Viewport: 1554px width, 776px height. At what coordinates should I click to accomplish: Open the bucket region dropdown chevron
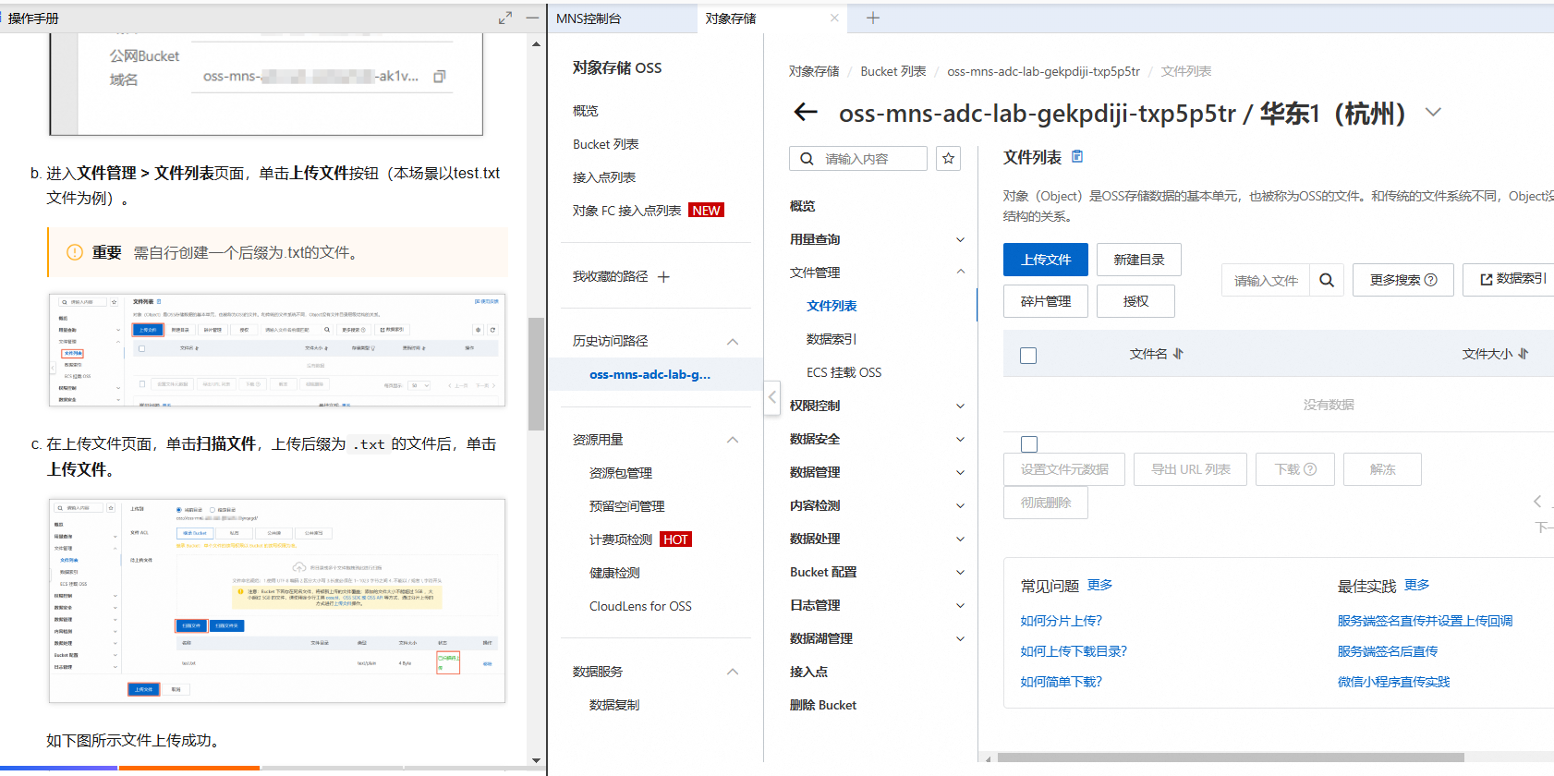(x=1433, y=113)
